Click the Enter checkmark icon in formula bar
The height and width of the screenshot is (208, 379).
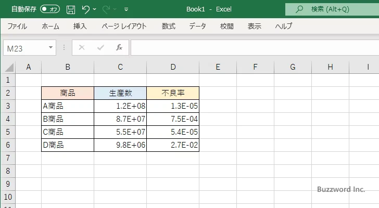(x=100, y=47)
